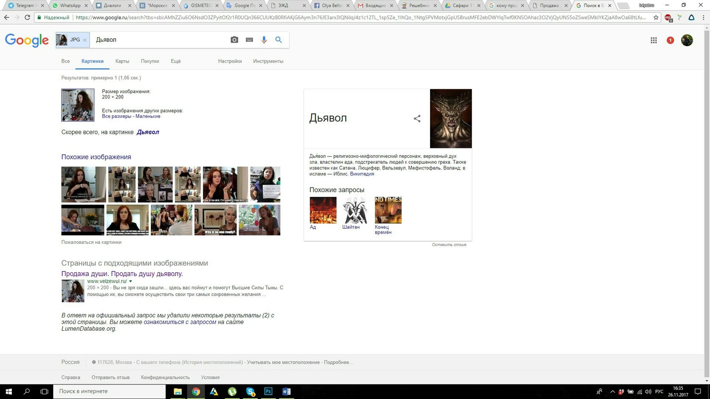
Task: Open the Похожие изображения link
Action: click(96, 157)
